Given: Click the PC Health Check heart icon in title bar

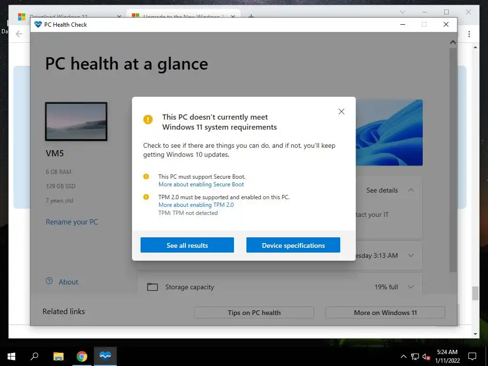Looking at the screenshot, I should coord(38,25).
